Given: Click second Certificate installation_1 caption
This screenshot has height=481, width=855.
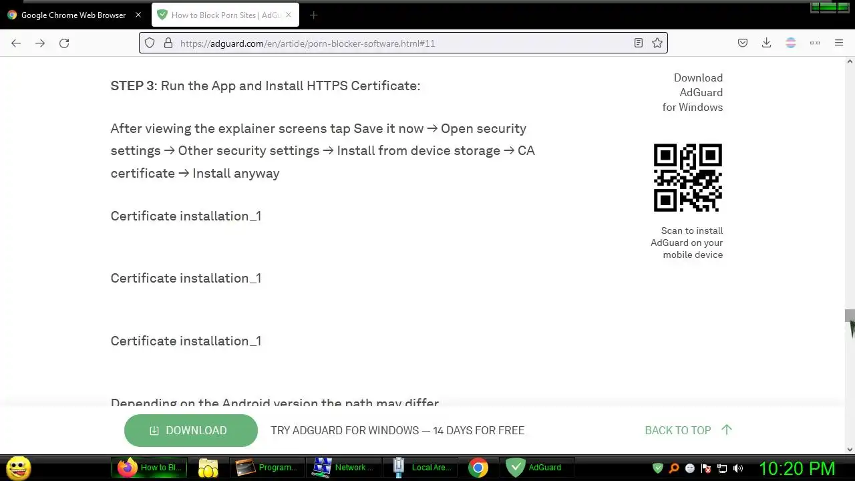Looking at the screenshot, I should pos(186,278).
